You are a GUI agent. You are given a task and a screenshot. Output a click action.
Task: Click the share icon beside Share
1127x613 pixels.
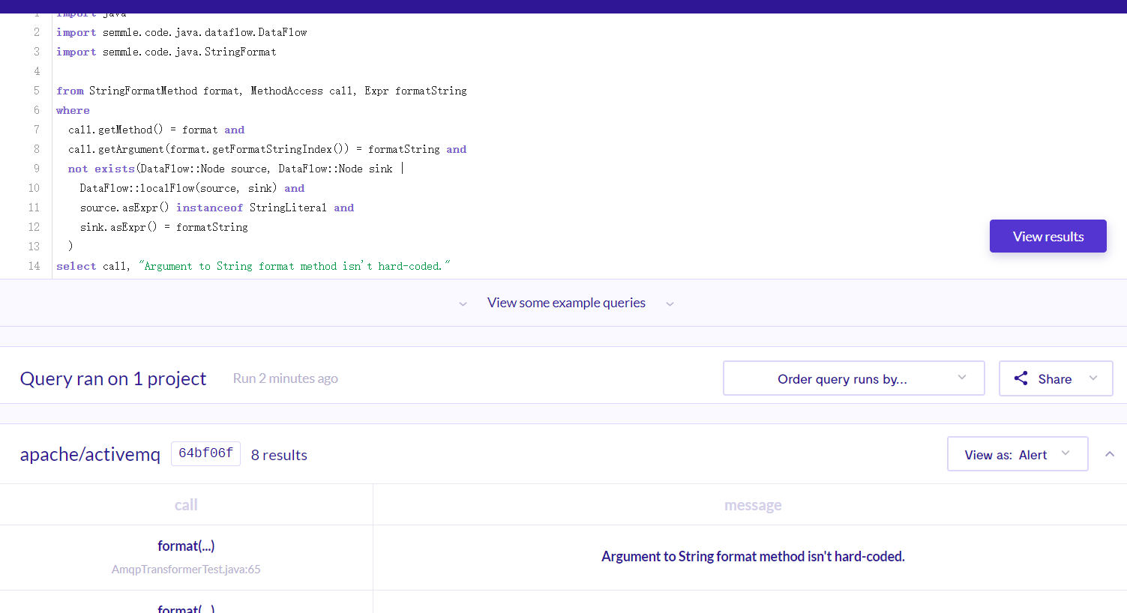[x=1021, y=378]
